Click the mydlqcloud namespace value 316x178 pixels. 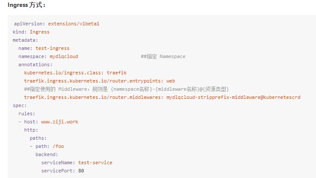[64, 56]
